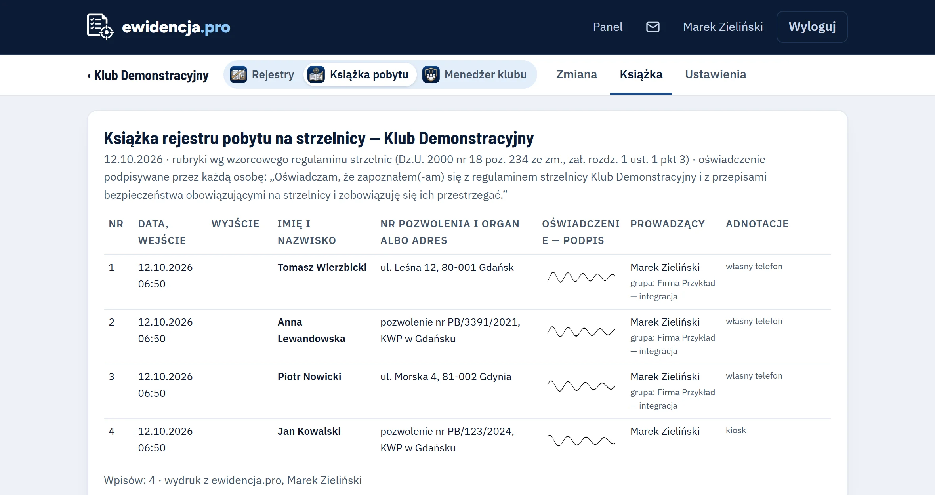The image size is (935, 495).
Task: Click the PROWADZĄCY column header
Action: point(668,224)
